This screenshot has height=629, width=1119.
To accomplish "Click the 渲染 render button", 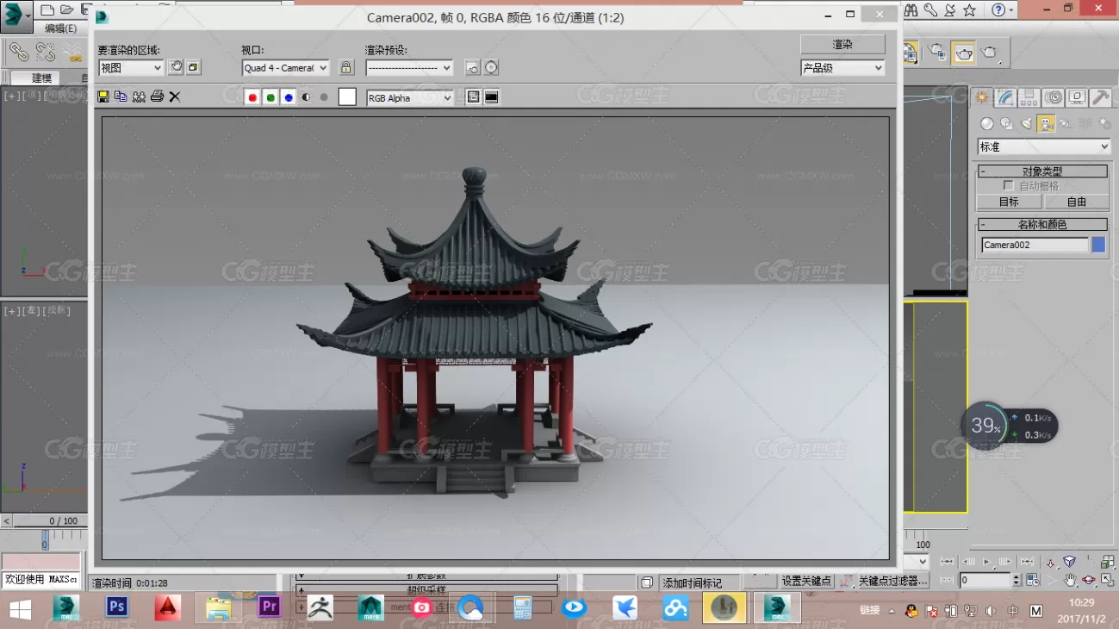I will click(842, 44).
